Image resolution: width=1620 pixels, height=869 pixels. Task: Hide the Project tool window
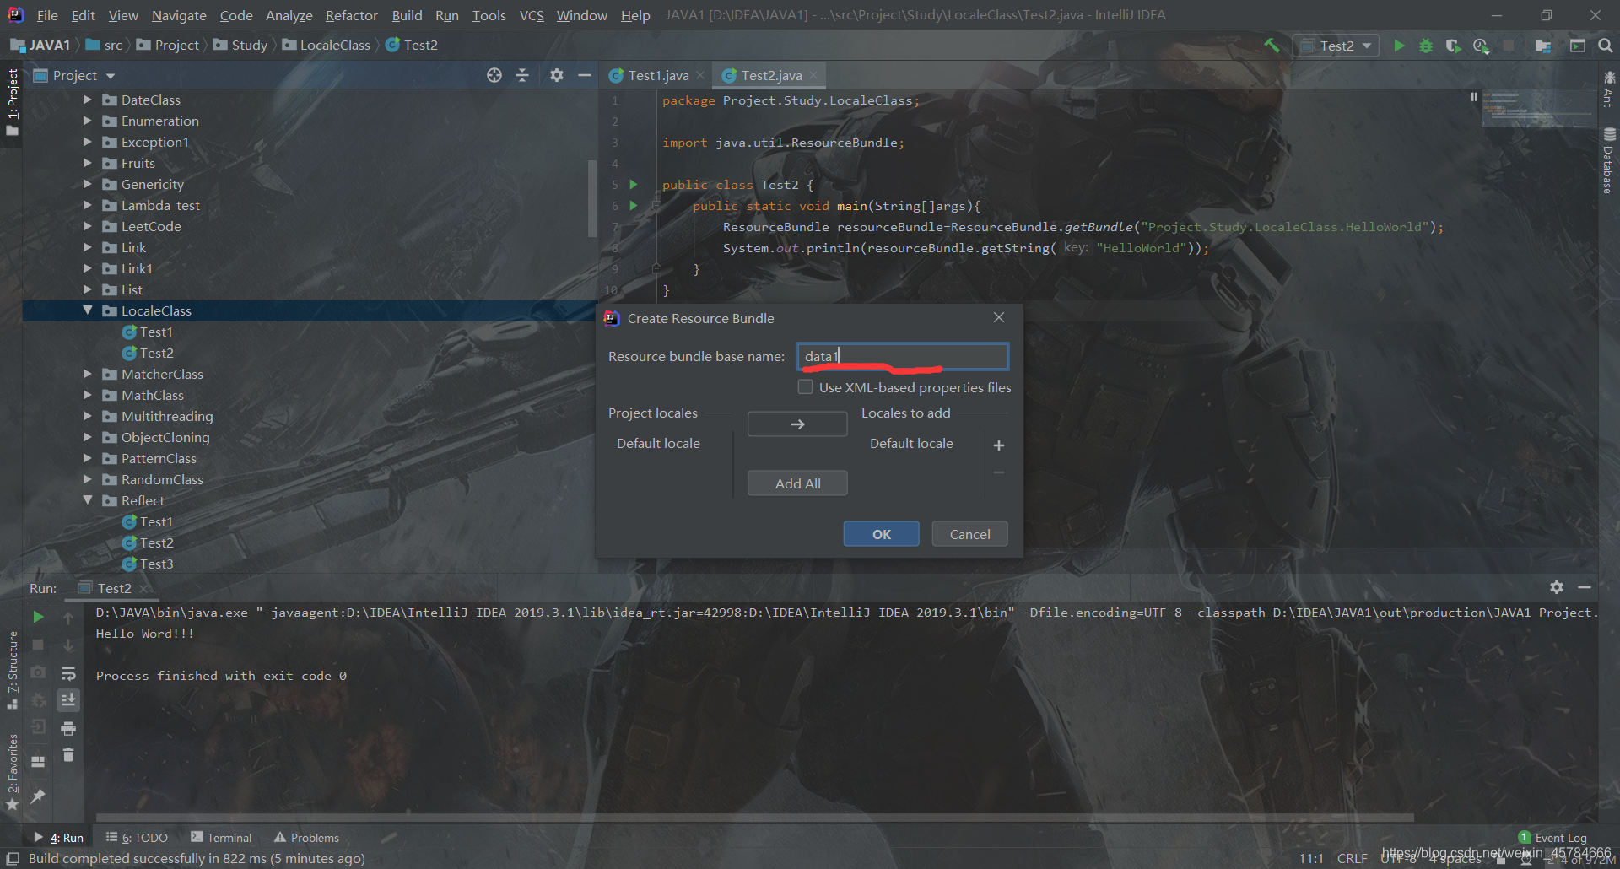click(x=584, y=75)
